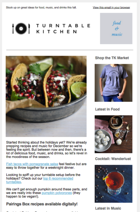Click the vinyl record logo icon
Viewport: 140px width, 212px height.
tap(21, 29)
